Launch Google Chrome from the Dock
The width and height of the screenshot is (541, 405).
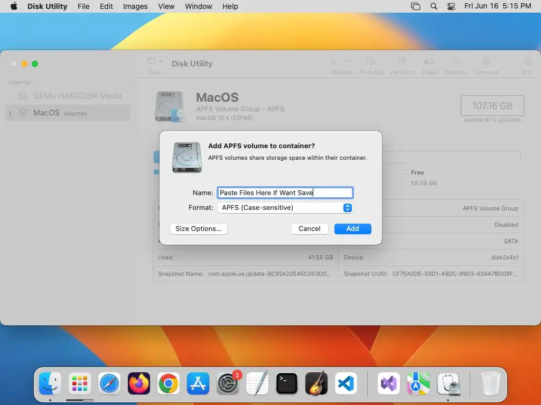click(x=169, y=383)
